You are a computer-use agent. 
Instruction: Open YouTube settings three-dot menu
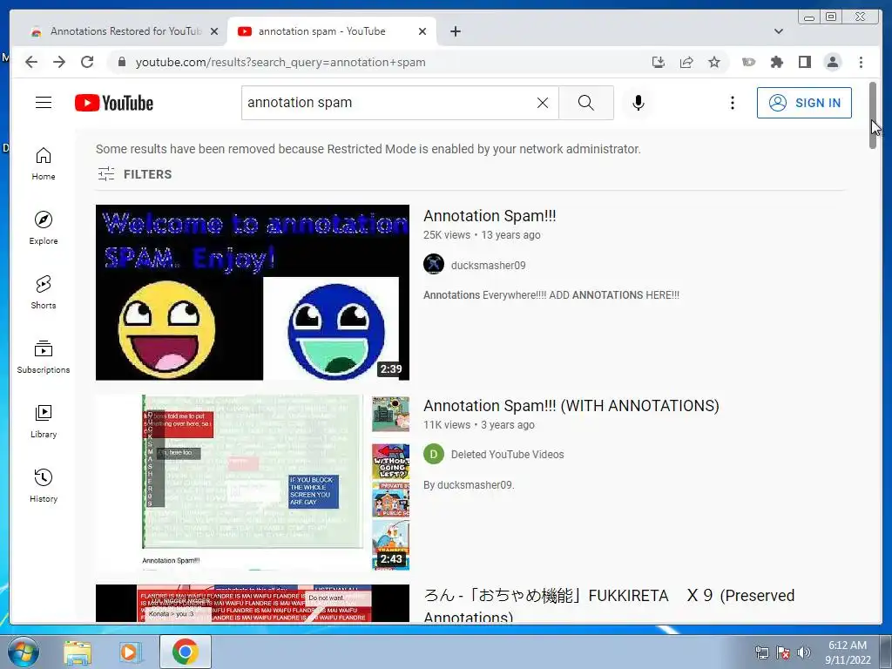pos(732,103)
